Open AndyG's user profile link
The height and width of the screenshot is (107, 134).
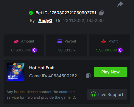tap(45, 21)
